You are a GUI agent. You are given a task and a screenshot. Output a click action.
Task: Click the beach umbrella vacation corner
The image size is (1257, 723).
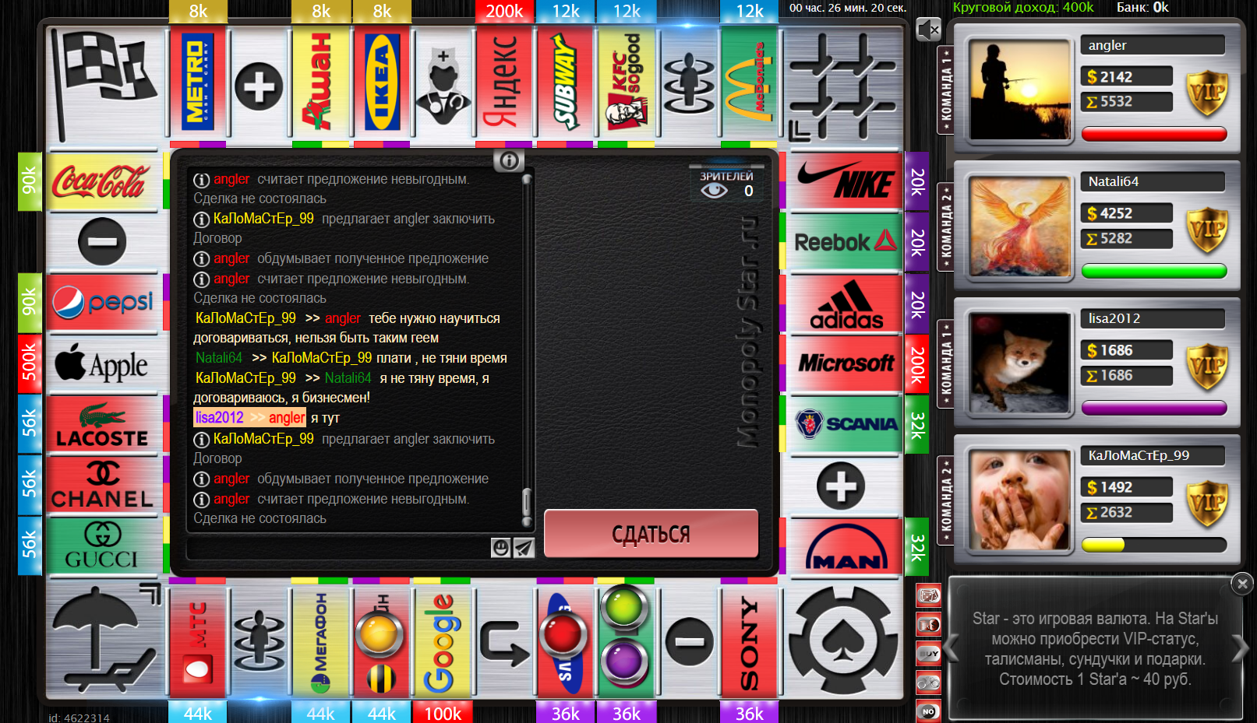tap(105, 641)
